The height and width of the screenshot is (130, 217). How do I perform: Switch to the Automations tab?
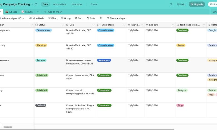60,4
